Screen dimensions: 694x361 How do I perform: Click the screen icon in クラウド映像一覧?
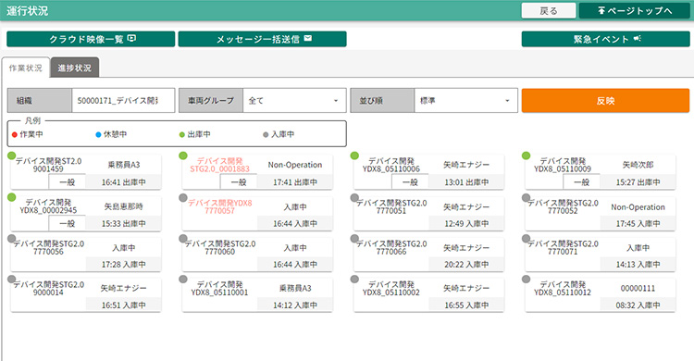pyautogui.click(x=131, y=39)
